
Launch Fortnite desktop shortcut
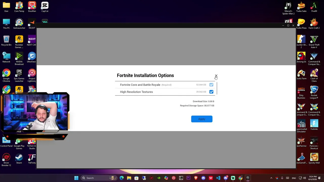click(x=314, y=125)
